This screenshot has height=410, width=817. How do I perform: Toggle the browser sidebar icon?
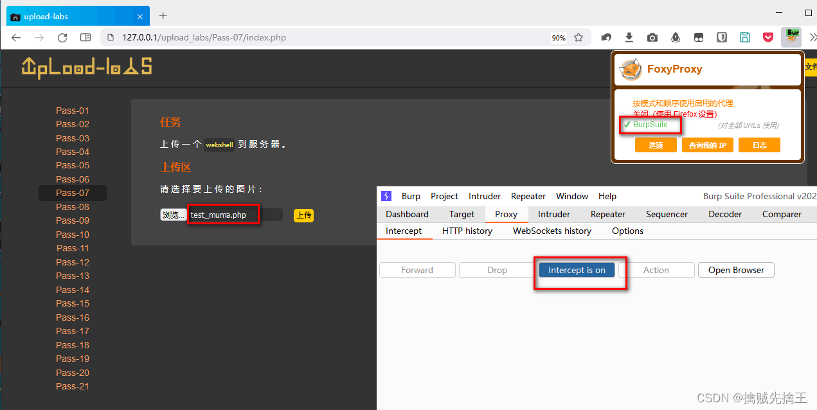click(x=85, y=38)
